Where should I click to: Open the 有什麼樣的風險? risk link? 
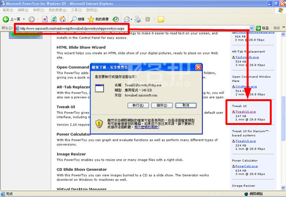pyautogui.click(x=147, y=127)
